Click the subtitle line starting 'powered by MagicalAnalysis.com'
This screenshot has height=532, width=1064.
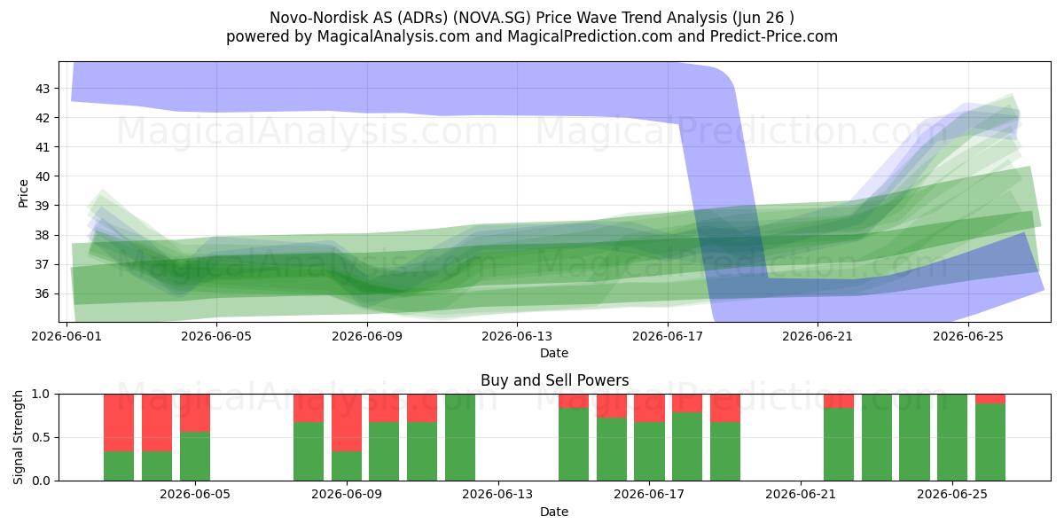[532, 36]
